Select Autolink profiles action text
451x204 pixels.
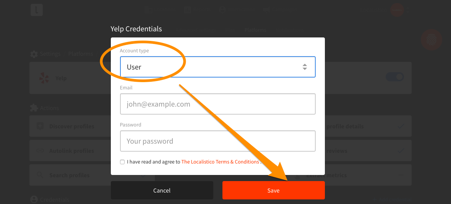pyautogui.click(x=71, y=151)
